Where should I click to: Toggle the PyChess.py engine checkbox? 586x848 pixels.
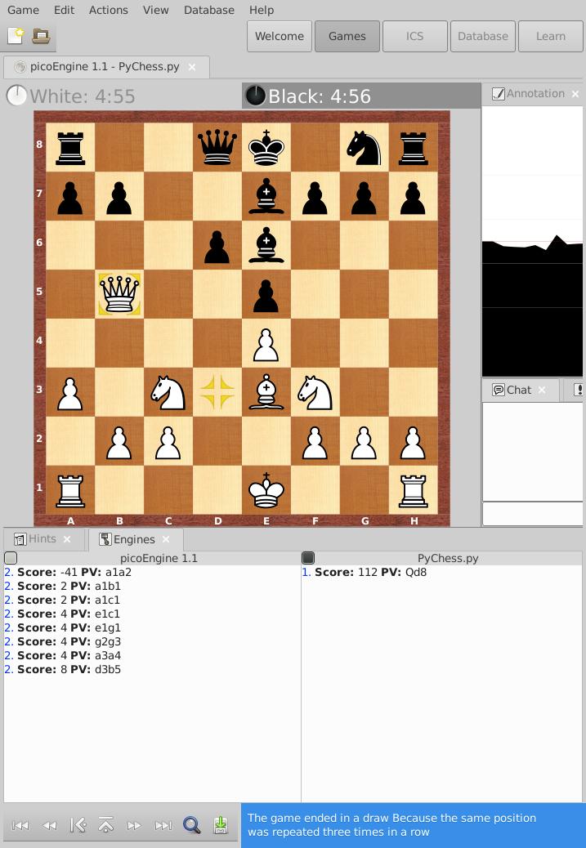click(x=308, y=558)
